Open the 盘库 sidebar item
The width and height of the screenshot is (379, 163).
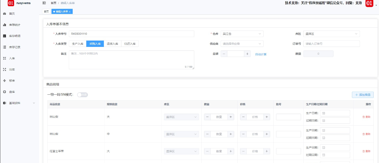click(x=12, y=92)
